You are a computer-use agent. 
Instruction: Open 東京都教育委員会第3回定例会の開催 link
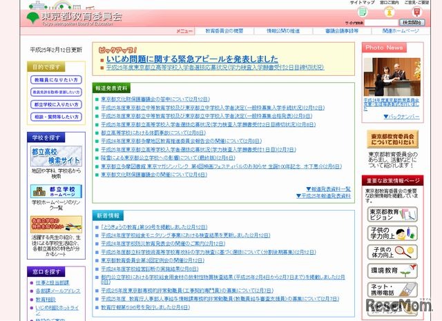point(153,260)
